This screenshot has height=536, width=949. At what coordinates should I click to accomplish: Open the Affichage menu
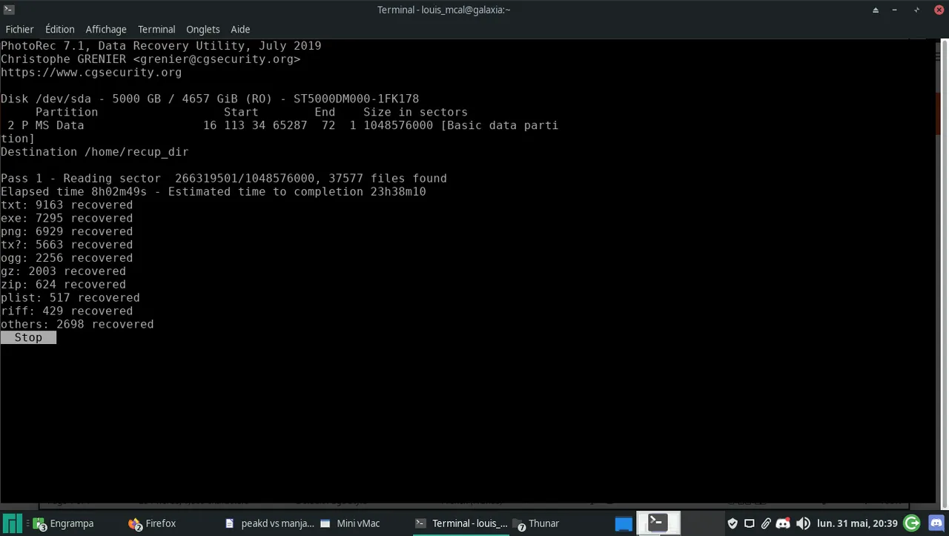click(106, 29)
